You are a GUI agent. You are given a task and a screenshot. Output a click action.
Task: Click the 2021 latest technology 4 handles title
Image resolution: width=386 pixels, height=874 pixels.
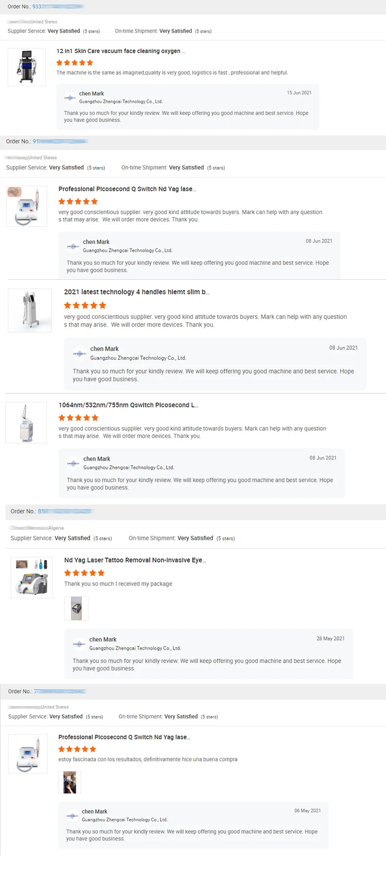(136, 292)
